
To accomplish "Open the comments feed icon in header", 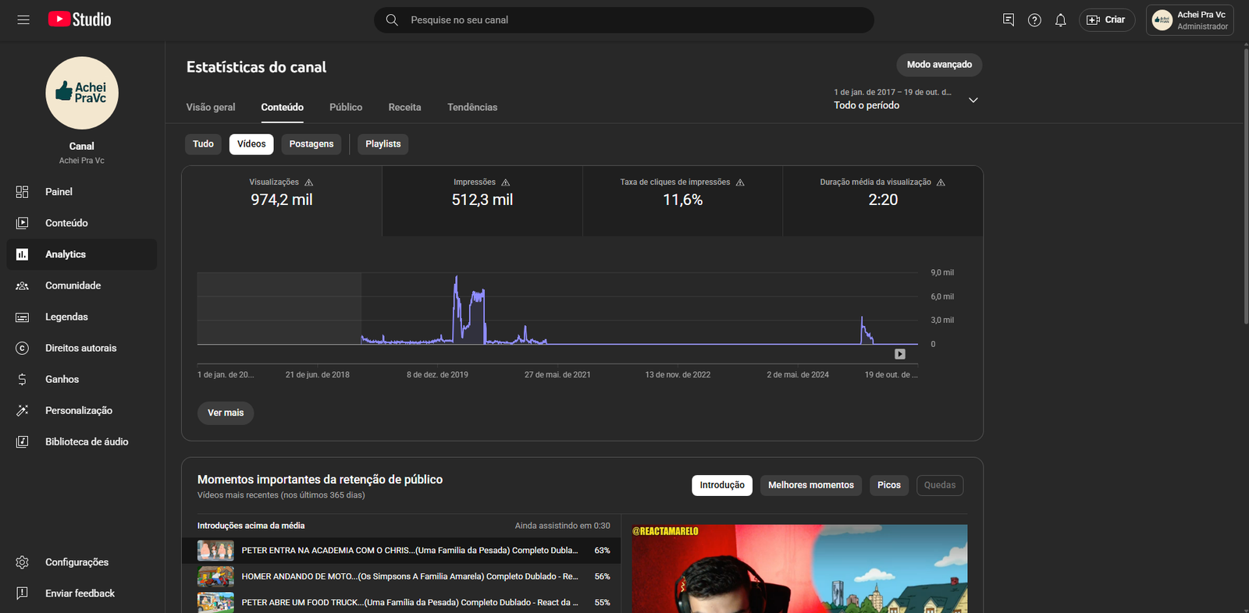I will click(x=1009, y=19).
